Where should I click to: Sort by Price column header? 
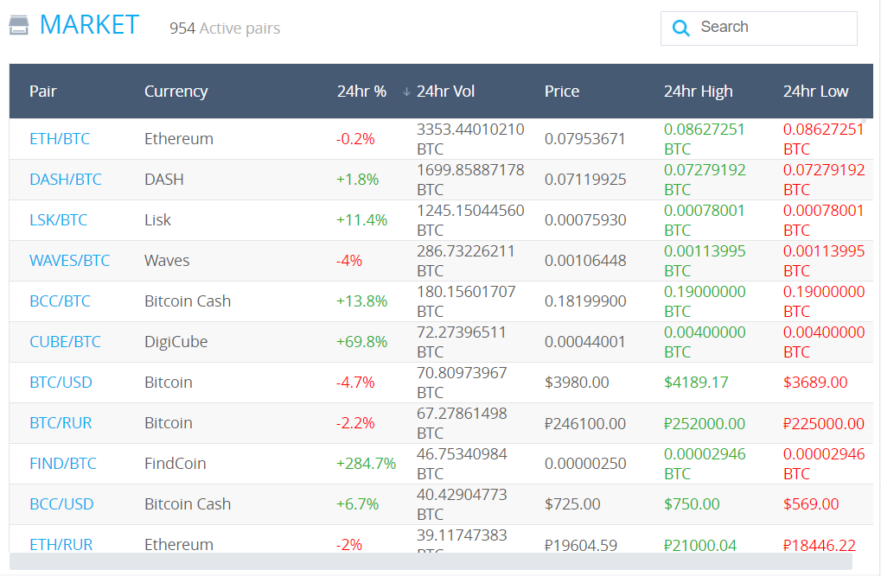[562, 92]
